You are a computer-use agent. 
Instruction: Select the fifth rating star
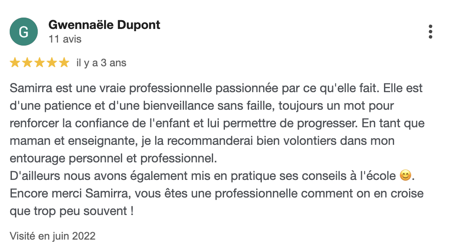pos(64,63)
